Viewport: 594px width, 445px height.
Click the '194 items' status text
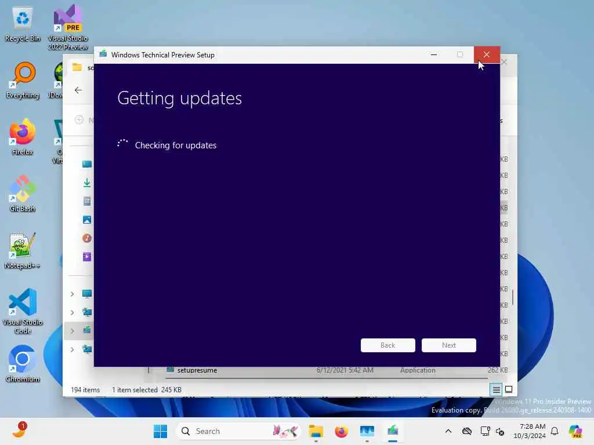point(85,390)
